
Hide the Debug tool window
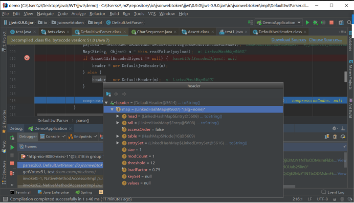(343, 128)
